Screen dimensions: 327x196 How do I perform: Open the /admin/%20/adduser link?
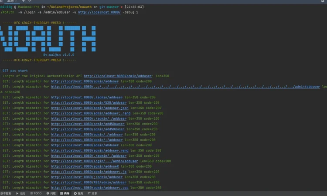(x=89, y=103)
